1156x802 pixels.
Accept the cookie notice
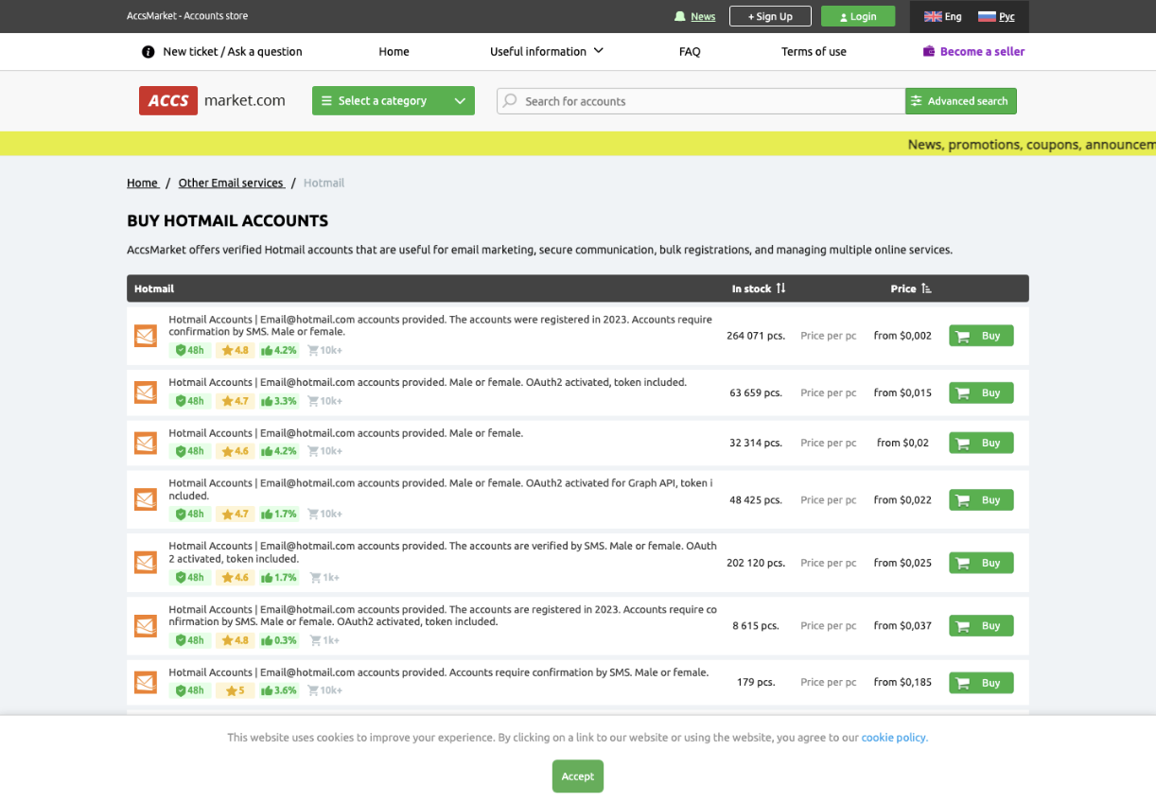click(578, 776)
